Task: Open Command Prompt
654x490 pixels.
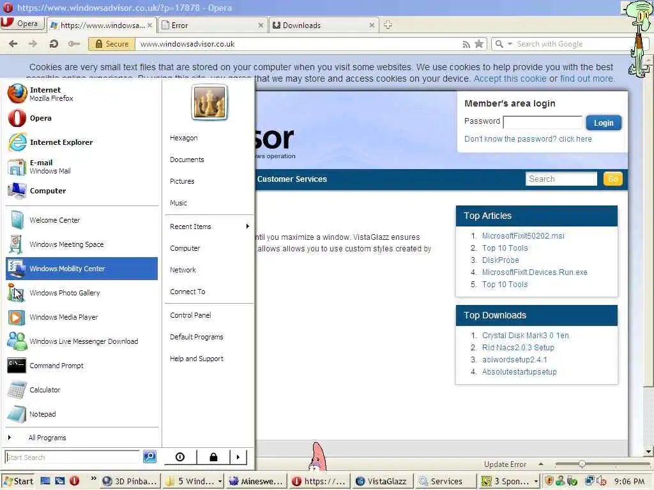Action: pos(82,366)
